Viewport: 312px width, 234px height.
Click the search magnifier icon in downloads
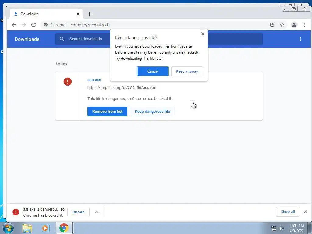coord(62,39)
